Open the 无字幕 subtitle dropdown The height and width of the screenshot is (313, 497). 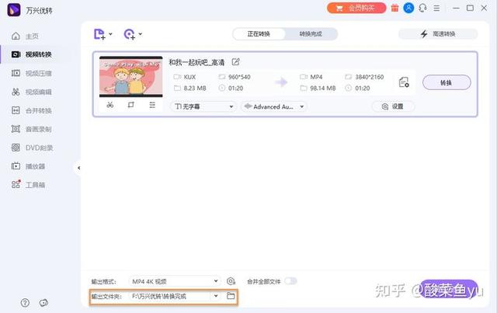(x=203, y=106)
